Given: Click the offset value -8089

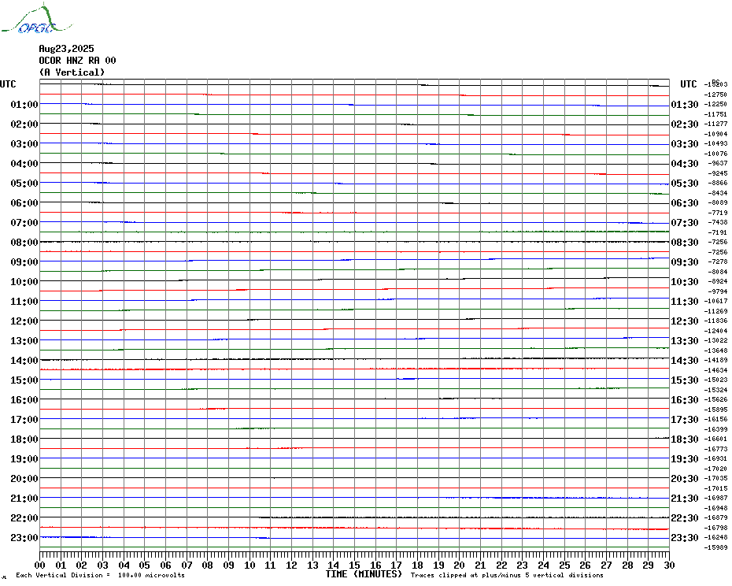Looking at the screenshot, I should point(718,202).
